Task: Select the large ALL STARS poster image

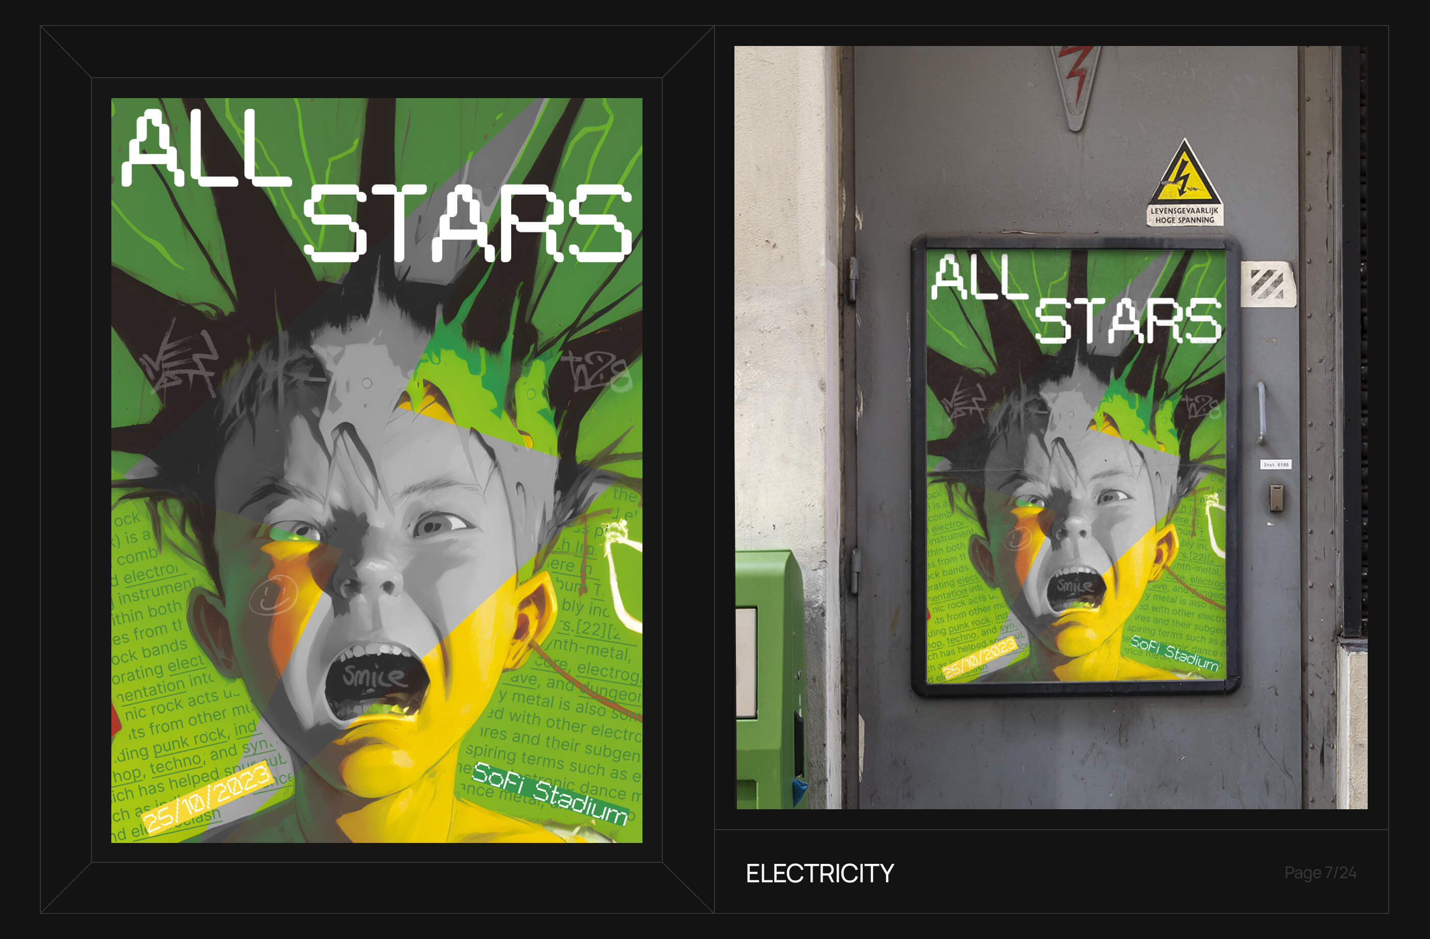Action: click(377, 470)
